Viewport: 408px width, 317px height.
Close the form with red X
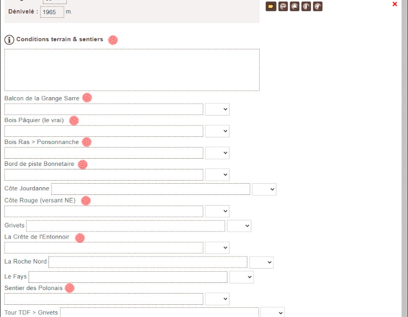point(395,4)
